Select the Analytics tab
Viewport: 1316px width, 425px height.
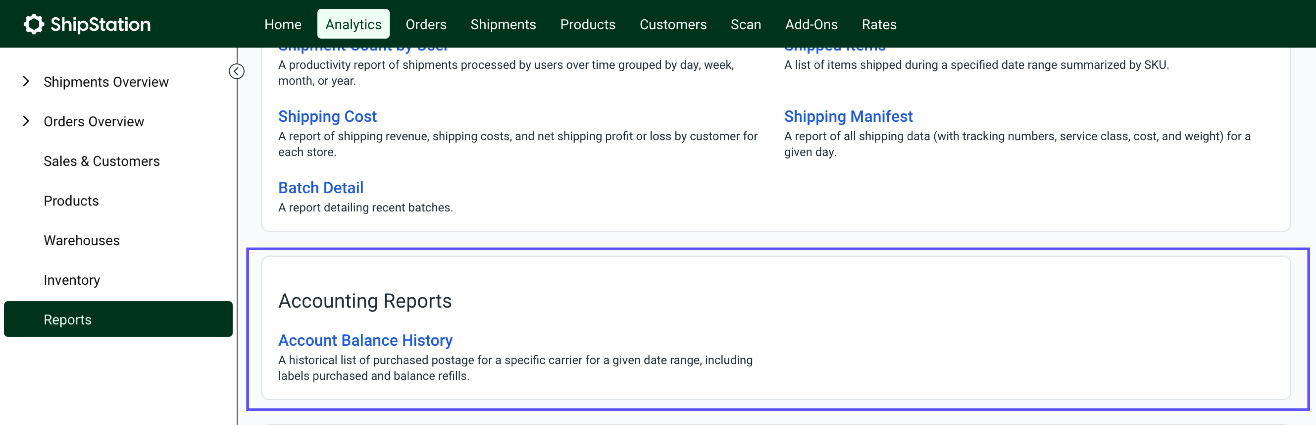point(353,24)
